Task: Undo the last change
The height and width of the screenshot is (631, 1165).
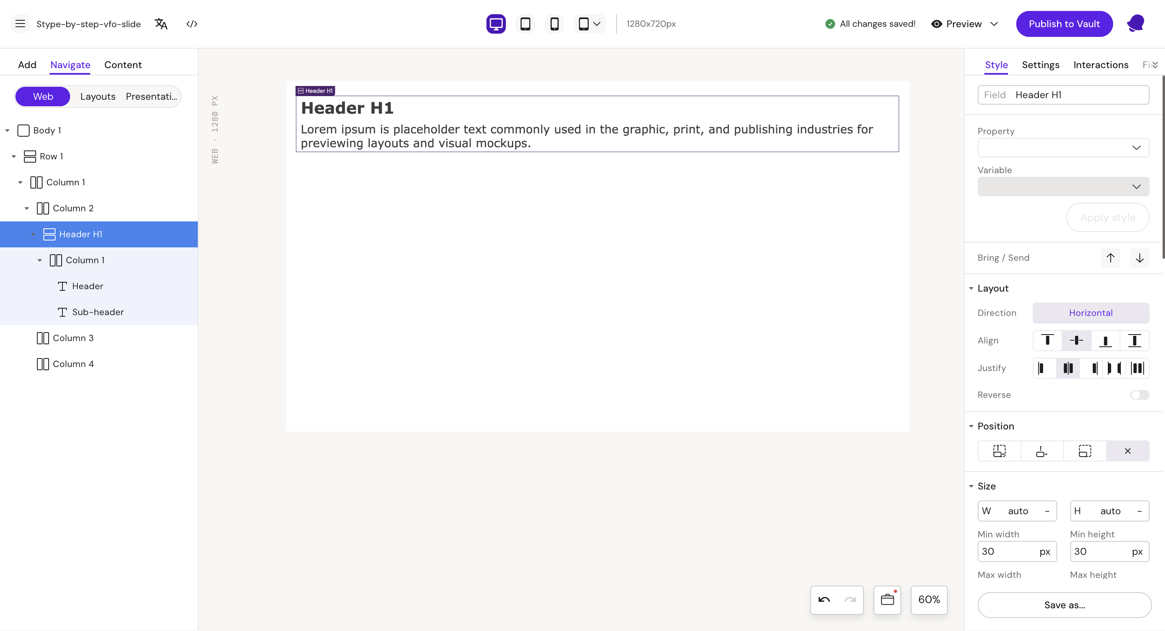Action: coord(824,600)
